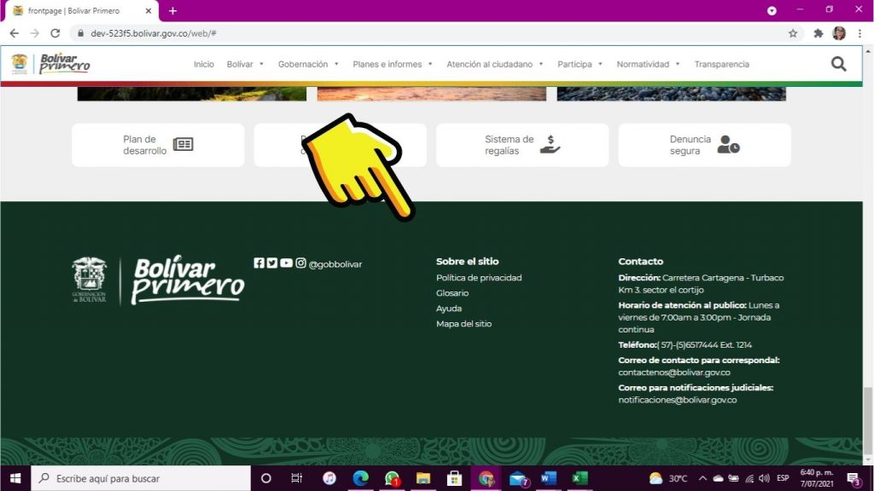The width and height of the screenshot is (874, 491).
Task: Open the Transparencia menu item
Action: (x=721, y=64)
